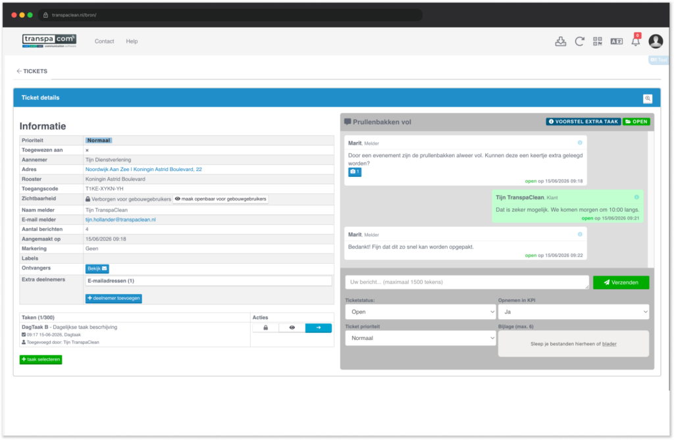
Task: Click the 'blader' file browse link
Action: point(609,344)
